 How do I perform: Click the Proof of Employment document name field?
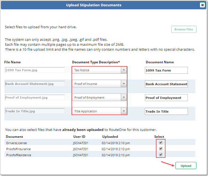(x=166, y=98)
